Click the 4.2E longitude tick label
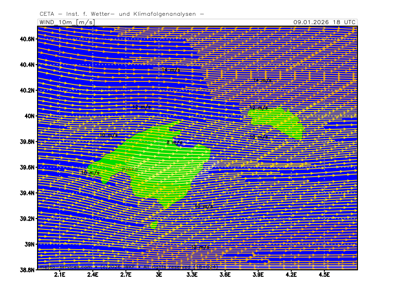 click(291, 275)
